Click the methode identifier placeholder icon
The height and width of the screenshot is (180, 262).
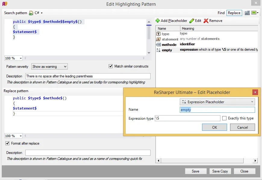point(158,45)
